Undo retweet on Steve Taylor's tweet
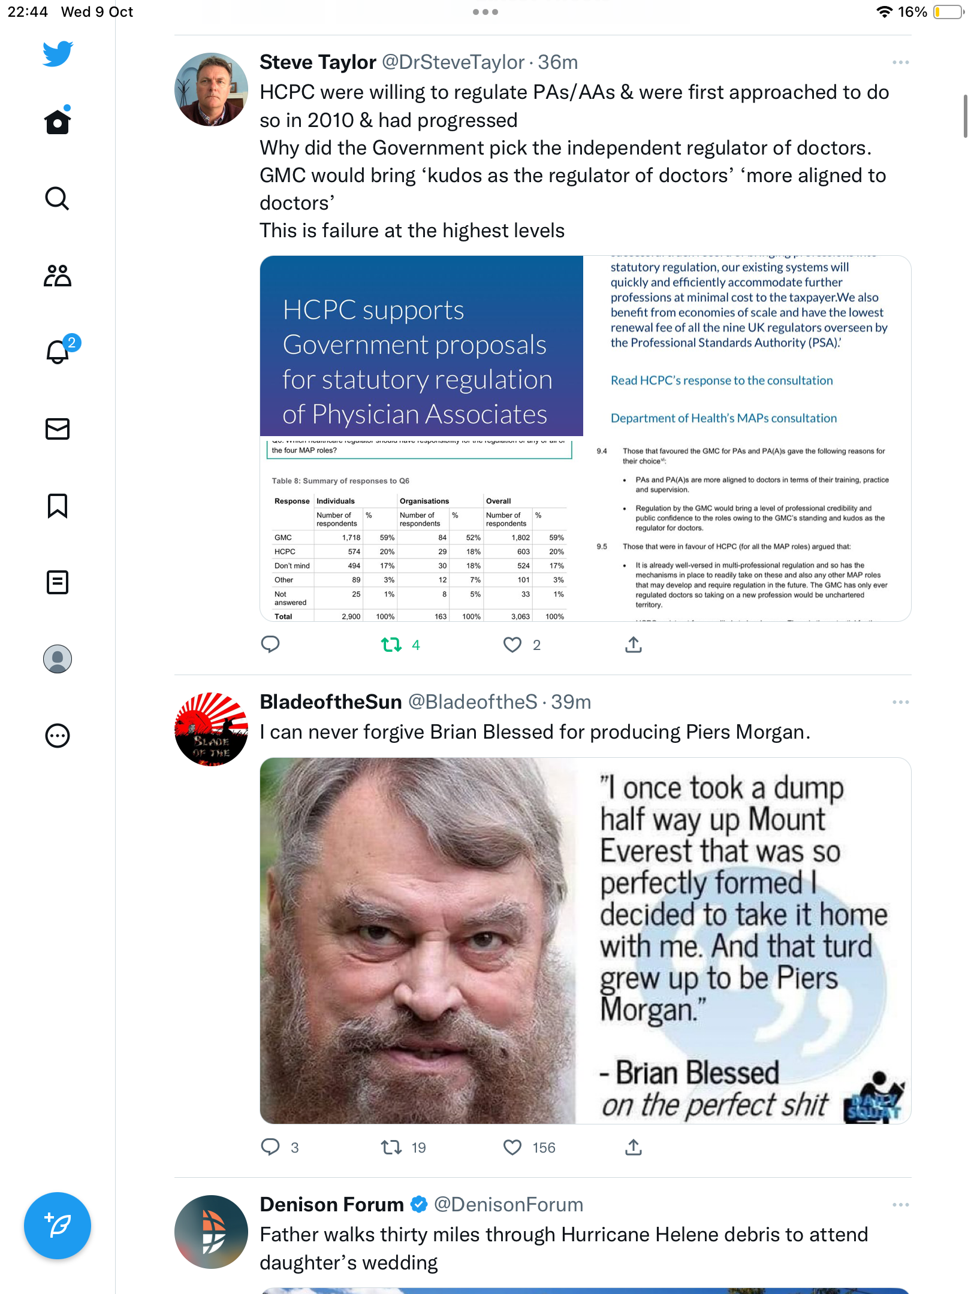The width and height of the screenshot is (971, 1294). pos(391,645)
